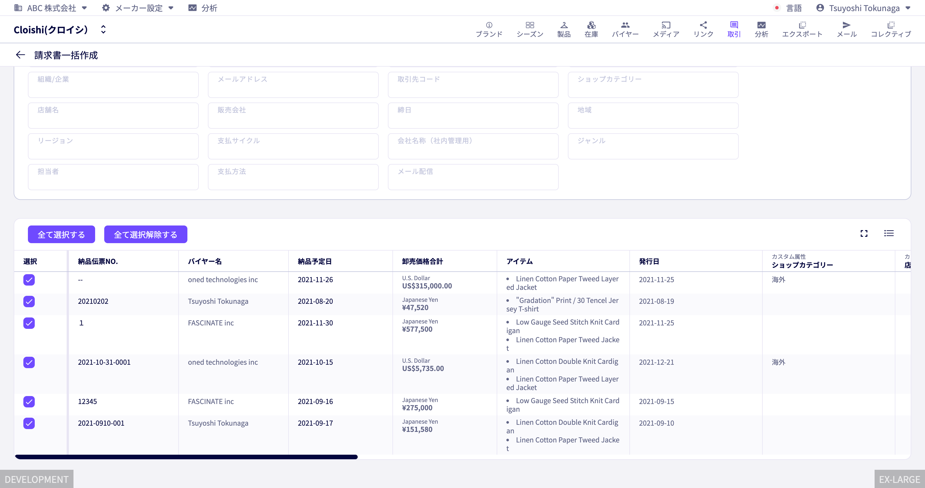Open the バイヤー buyers icon
Screen dimensions: 925x488
click(625, 25)
